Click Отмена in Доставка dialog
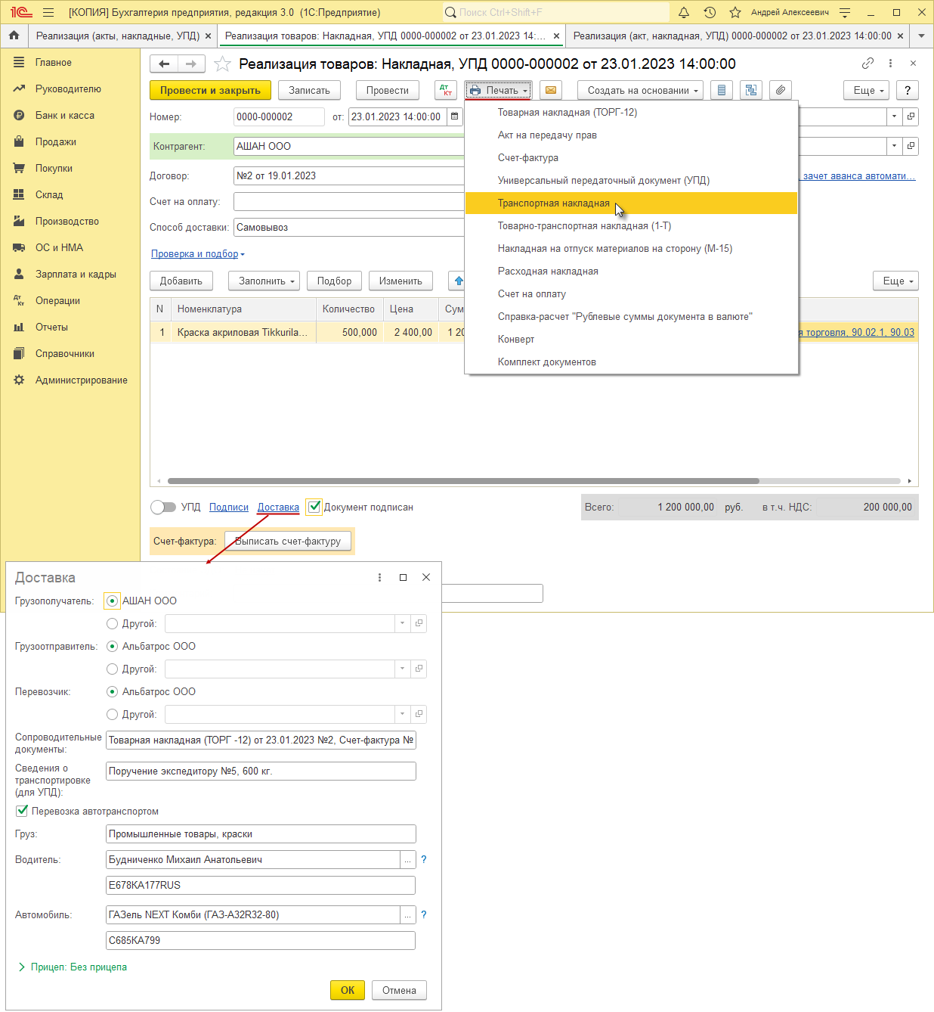This screenshot has width=934, height=1012. coord(399,990)
